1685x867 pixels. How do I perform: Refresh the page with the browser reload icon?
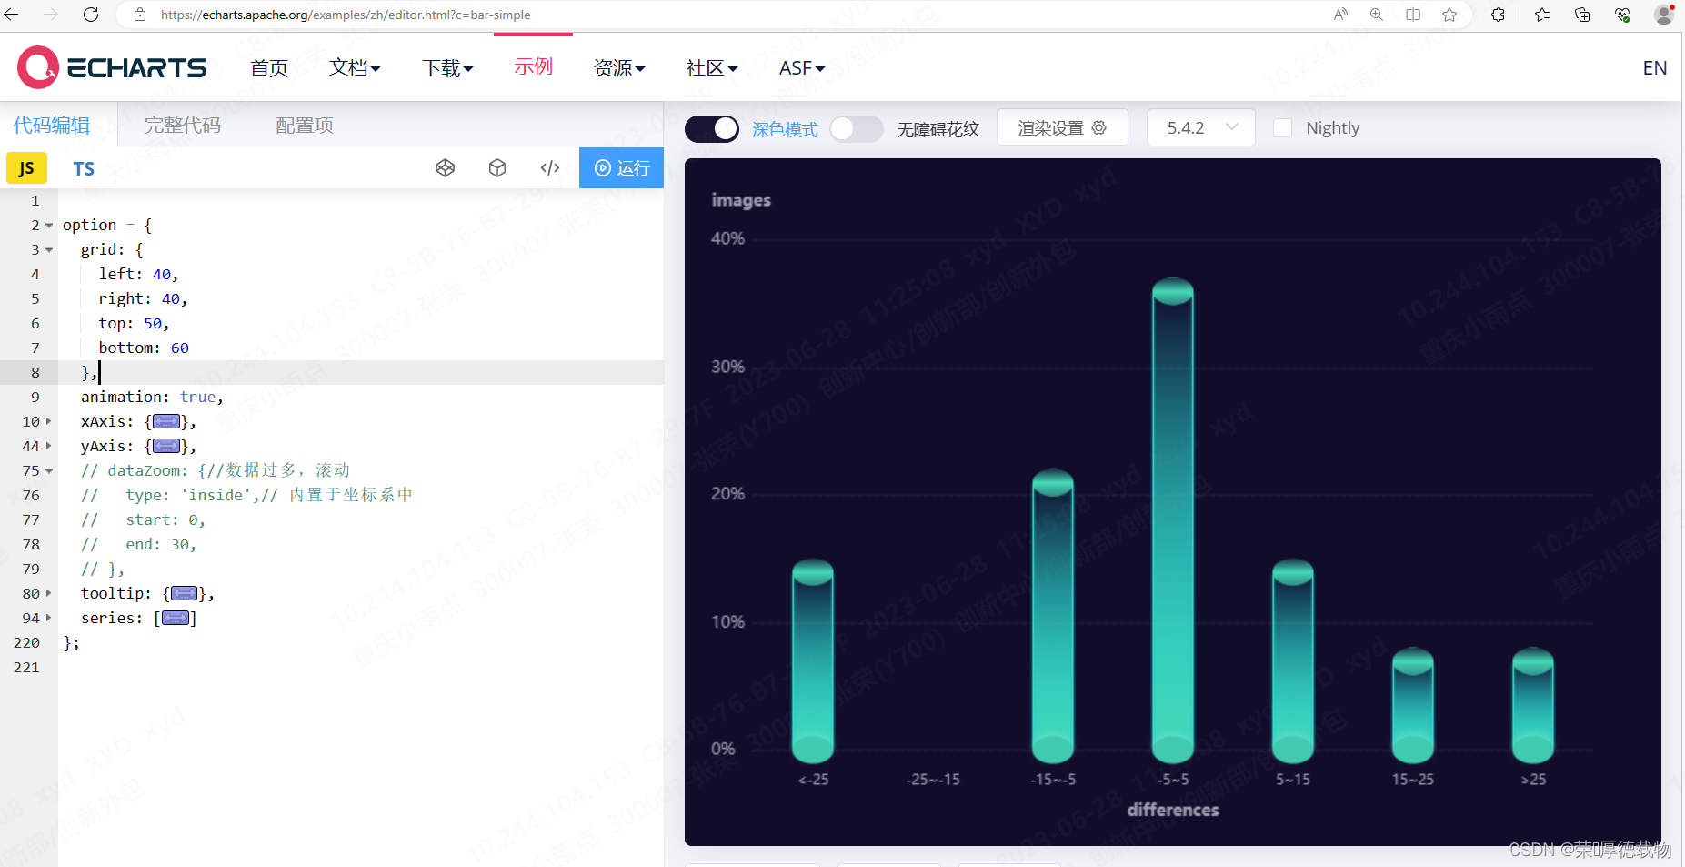click(x=90, y=15)
